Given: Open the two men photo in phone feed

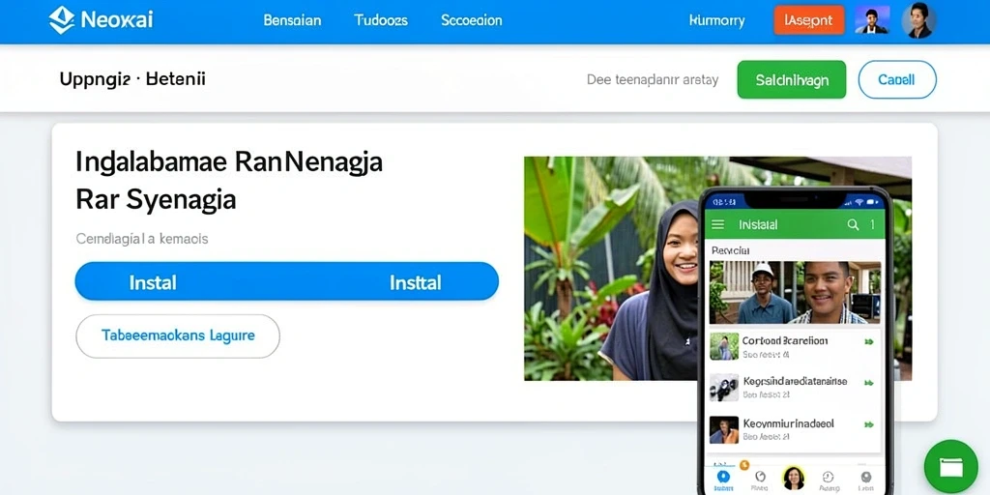Looking at the screenshot, I should point(795,292).
